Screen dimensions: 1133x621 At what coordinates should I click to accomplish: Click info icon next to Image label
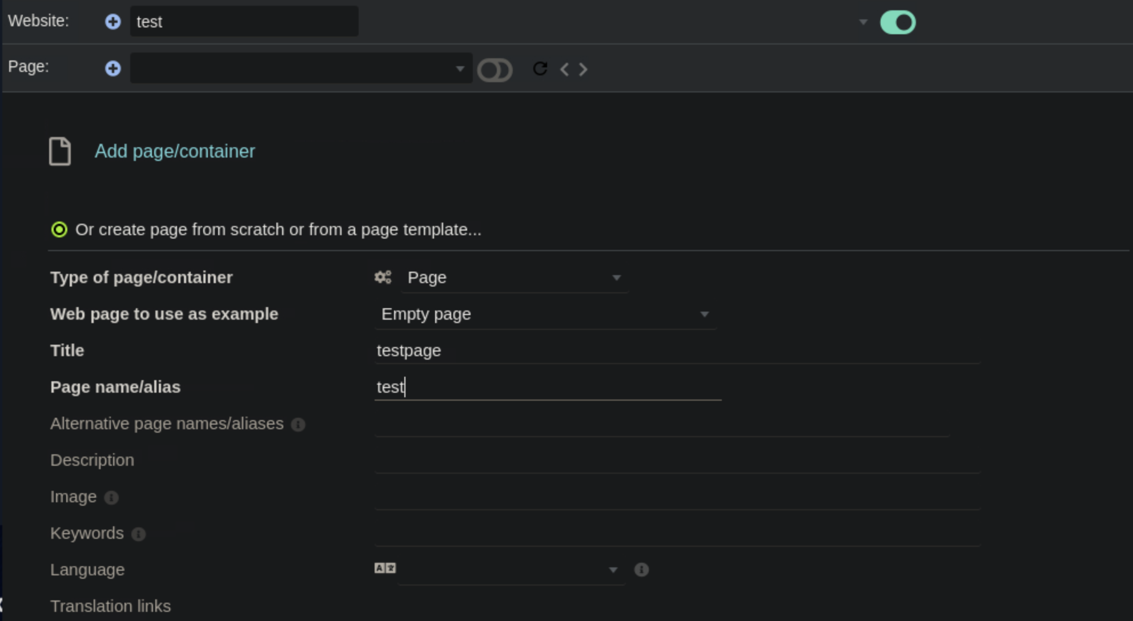[111, 498]
